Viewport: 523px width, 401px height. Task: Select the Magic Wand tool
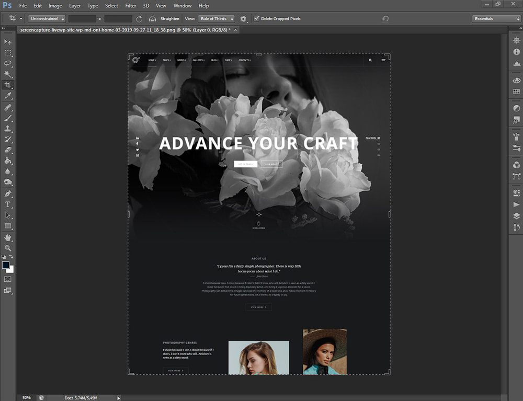pyautogui.click(x=8, y=74)
